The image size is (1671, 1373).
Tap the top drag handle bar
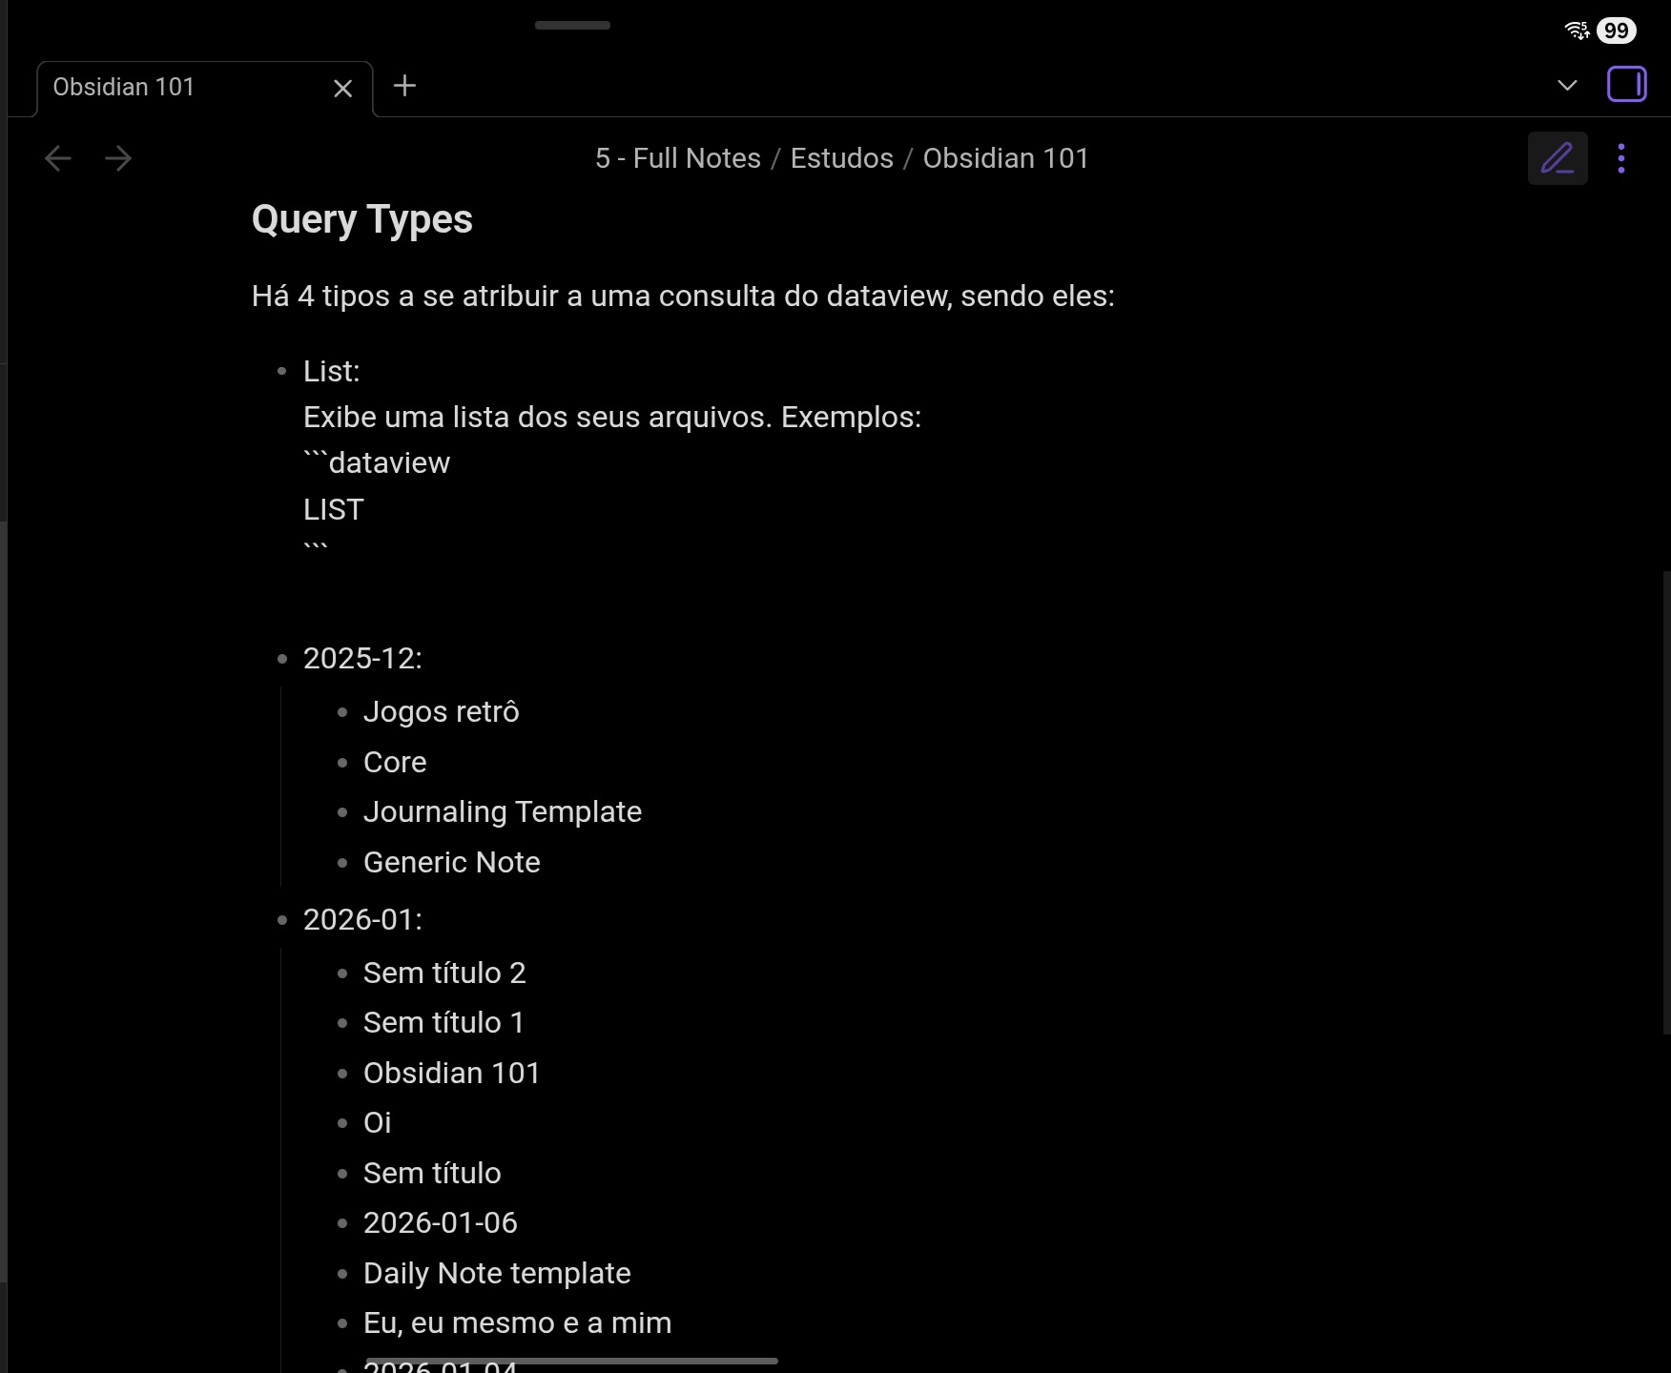coord(572,26)
